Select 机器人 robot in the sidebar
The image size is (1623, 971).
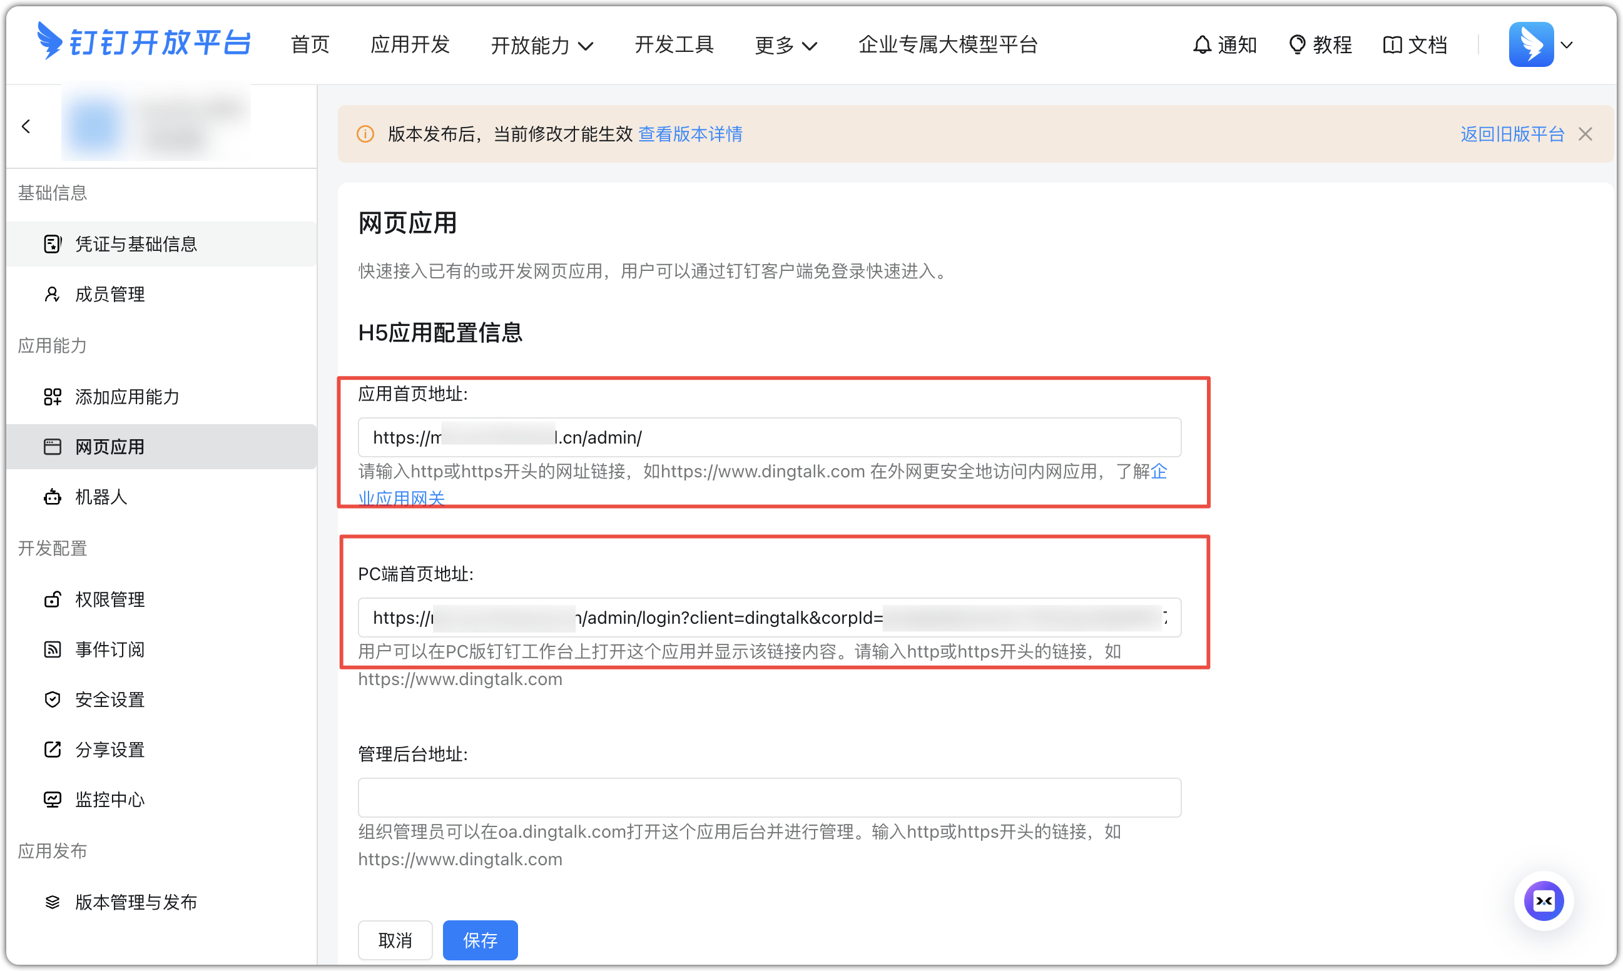[101, 497]
